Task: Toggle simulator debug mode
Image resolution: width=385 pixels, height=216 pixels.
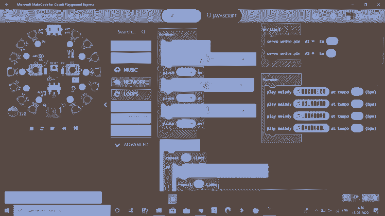Action: click(x=52, y=128)
